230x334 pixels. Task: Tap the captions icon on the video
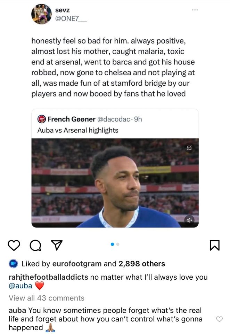[189, 148]
